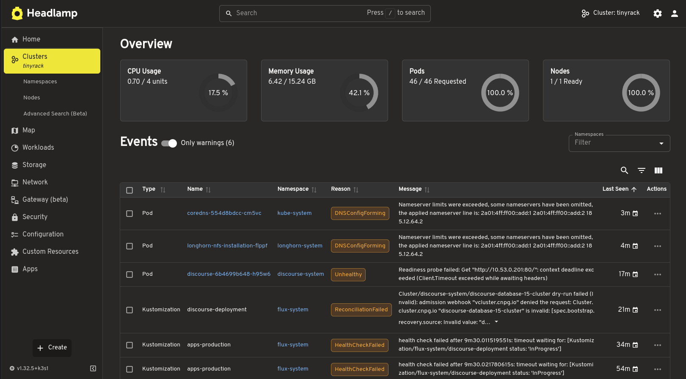The height and width of the screenshot is (379, 686).
Task: Open the Namespaces sidebar item
Action: (x=40, y=82)
